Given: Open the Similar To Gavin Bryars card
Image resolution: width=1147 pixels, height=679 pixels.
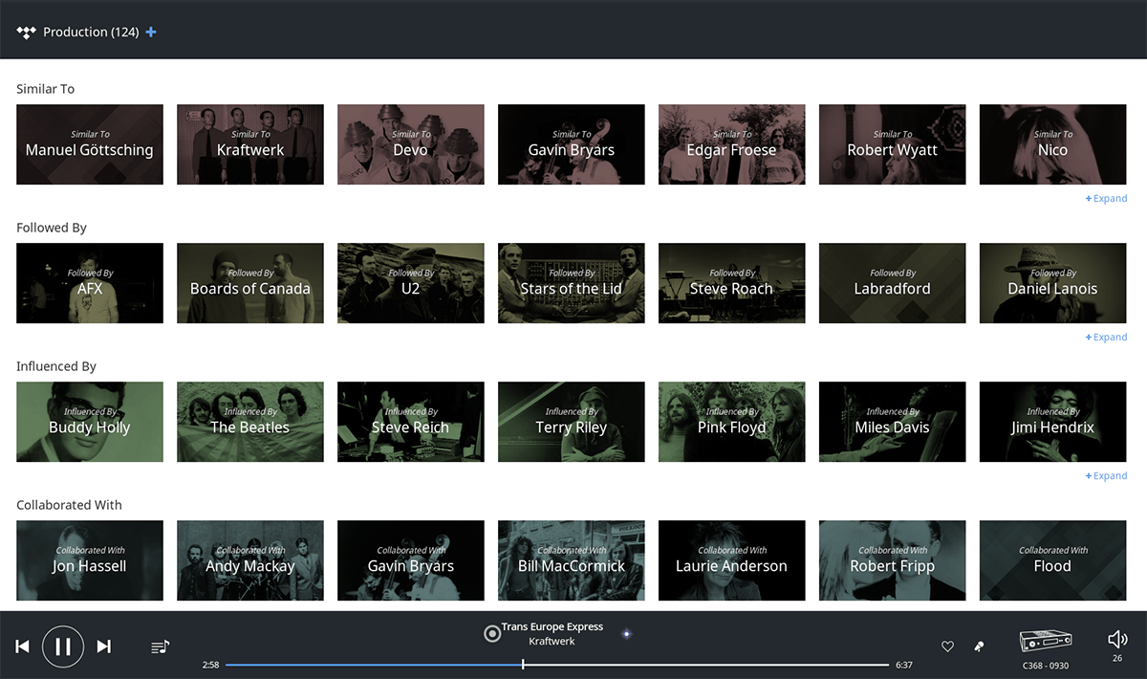Looking at the screenshot, I should [x=572, y=144].
